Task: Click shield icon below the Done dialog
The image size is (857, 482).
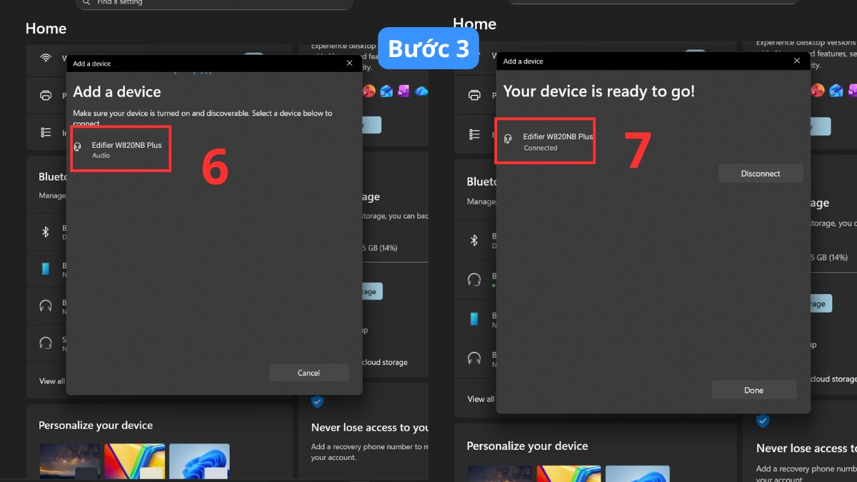Action: pos(763,421)
